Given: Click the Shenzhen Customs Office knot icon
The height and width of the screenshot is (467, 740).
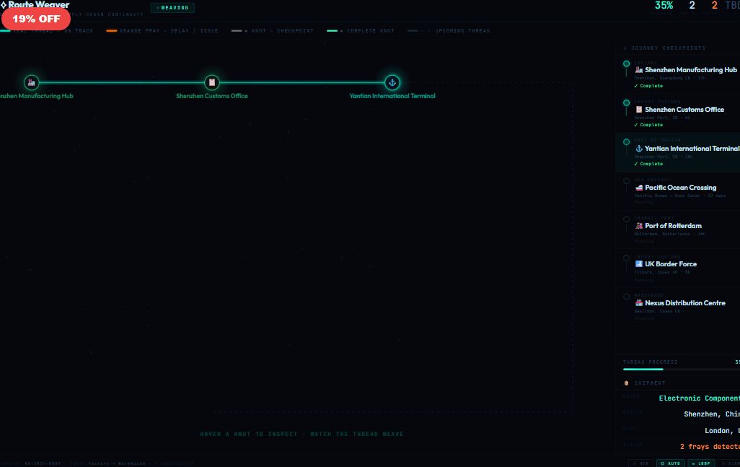Looking at the screenshot, I should point(211,82).
